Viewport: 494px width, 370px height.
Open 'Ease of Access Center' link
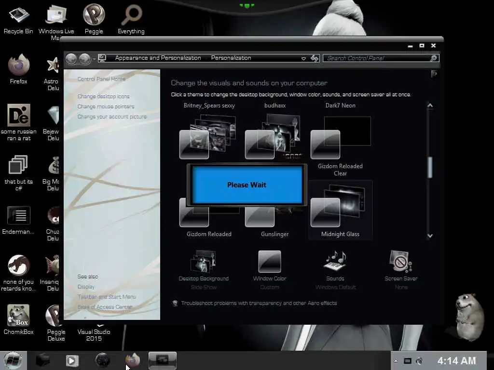click(105, 307)
